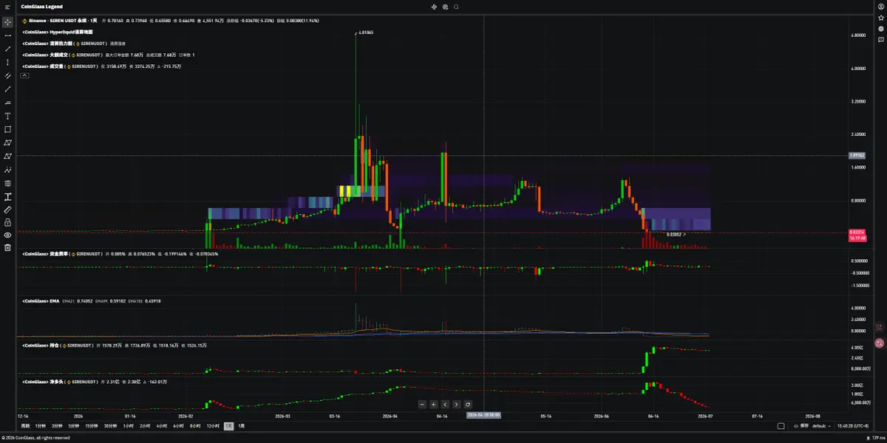Image resolution: width=887 pixels, height=443 pixels.
Task: Collapse the indicator legend list
Action: tap(24, 75)
